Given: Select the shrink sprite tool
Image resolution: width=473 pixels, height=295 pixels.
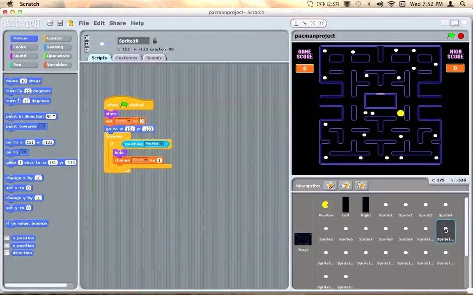Looking at the screenshot, I should pos(321,23).
